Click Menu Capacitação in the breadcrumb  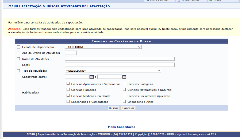pyautogui.click(x=25, y=6)
